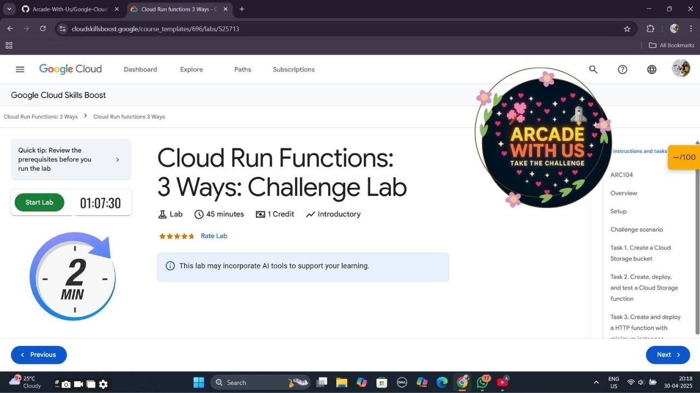Open the All Bookmarks folder
Image resolution: width=700 pixels, height=393 pixels.
[x=671, y=45]
